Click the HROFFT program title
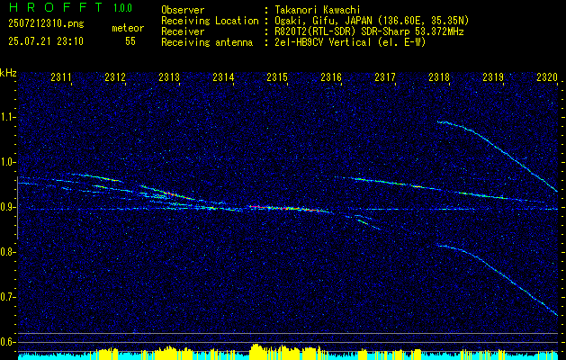This screenshot has width=566, height=360. point(56,7)
